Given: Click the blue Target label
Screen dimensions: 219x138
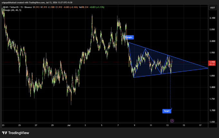Looking at the screenshot, I should [167, 111].
